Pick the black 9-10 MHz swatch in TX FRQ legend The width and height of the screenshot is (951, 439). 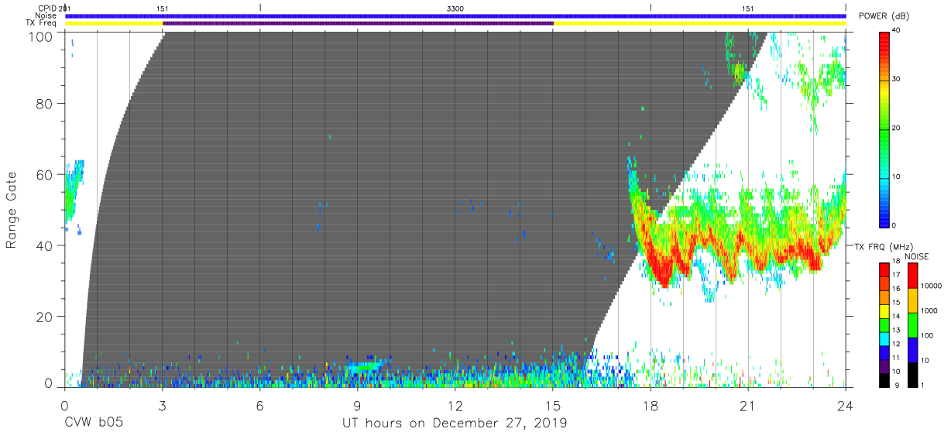884,379
